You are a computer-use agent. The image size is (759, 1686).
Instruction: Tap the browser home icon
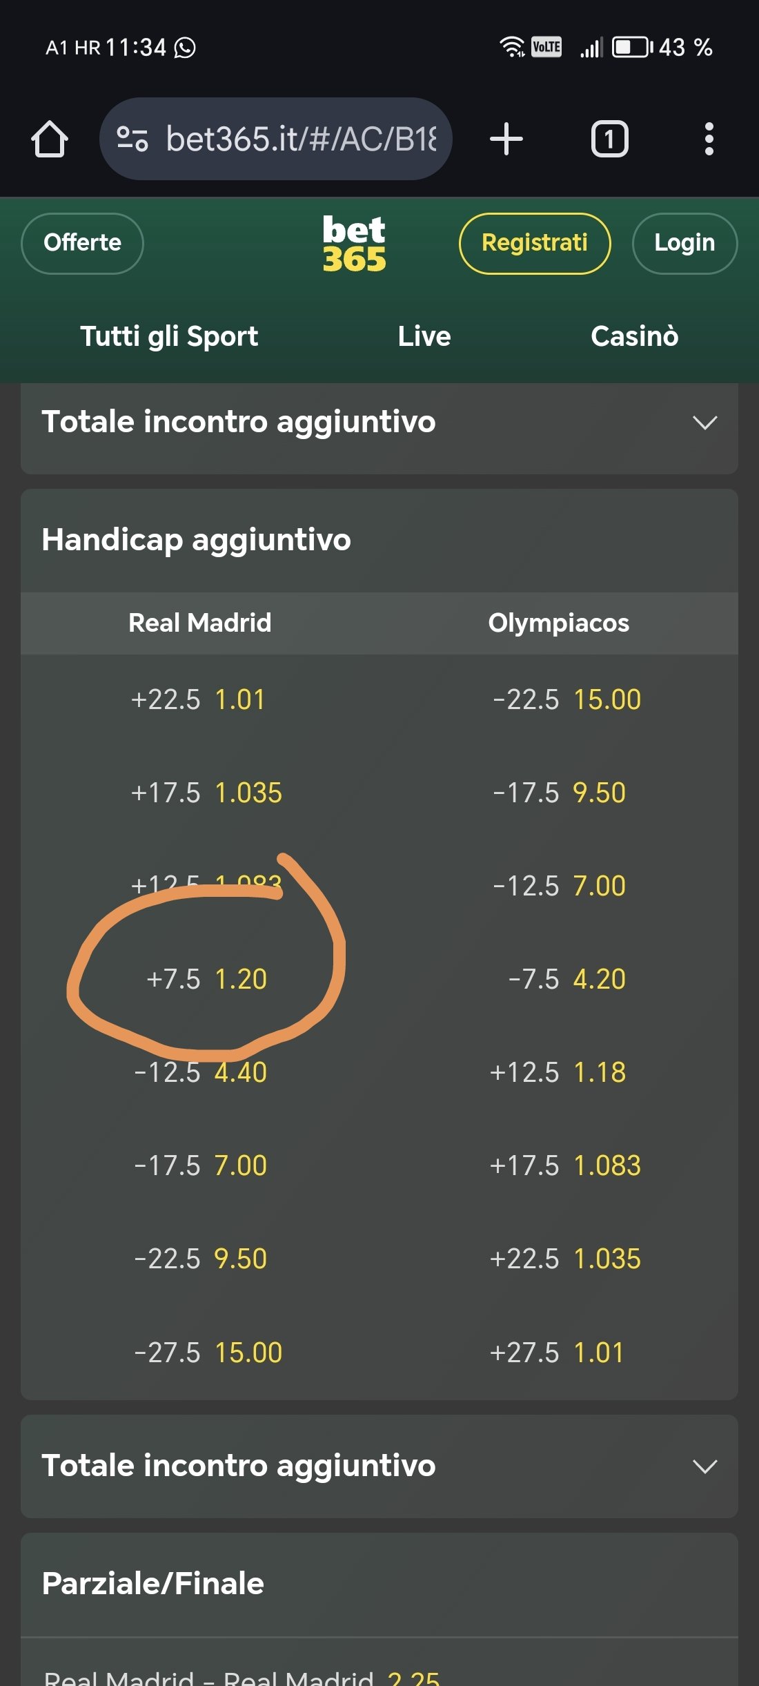(x=50, y=139)
